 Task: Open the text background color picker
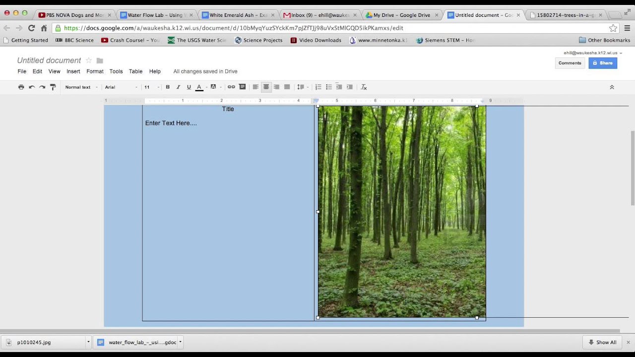(213, 87)
